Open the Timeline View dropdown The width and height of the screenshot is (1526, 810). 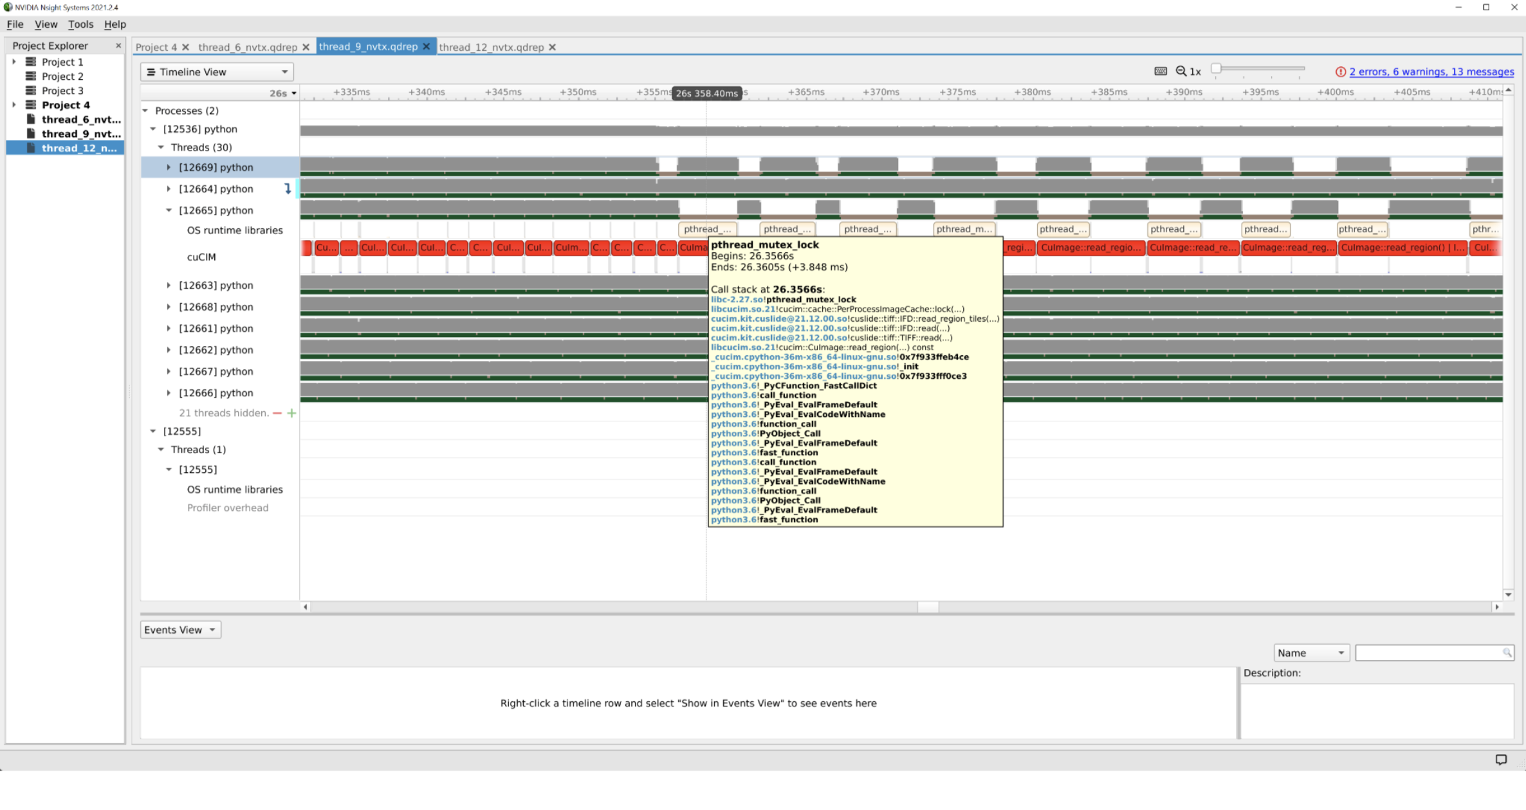click(x=217, y=72)
